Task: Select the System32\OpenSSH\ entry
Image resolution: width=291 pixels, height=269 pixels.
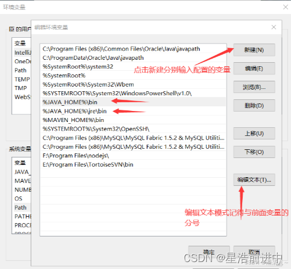Action: pos(133,129)
